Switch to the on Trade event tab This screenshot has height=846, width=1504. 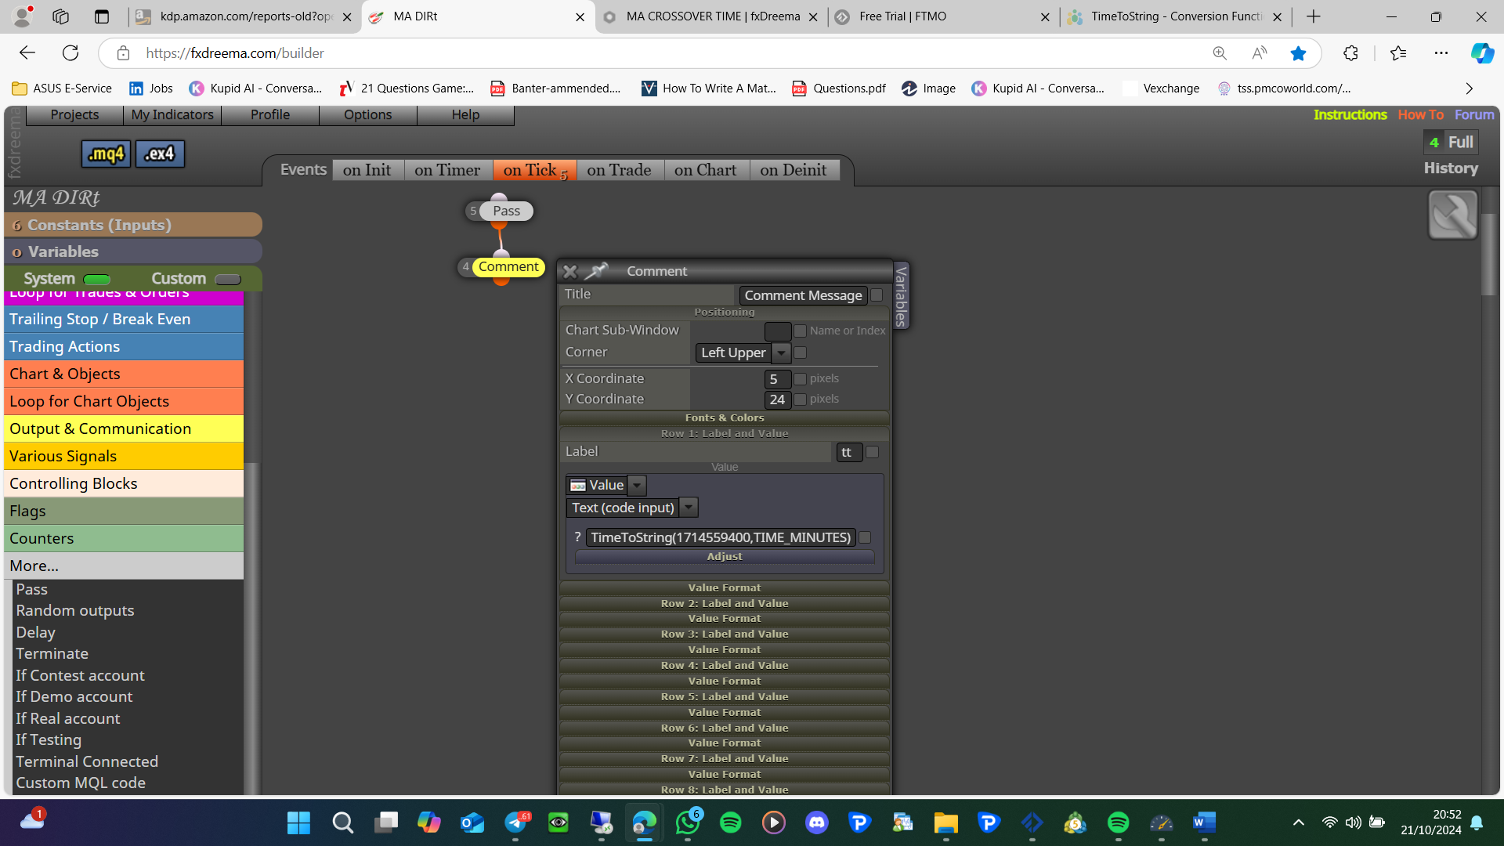pos(619,170)
